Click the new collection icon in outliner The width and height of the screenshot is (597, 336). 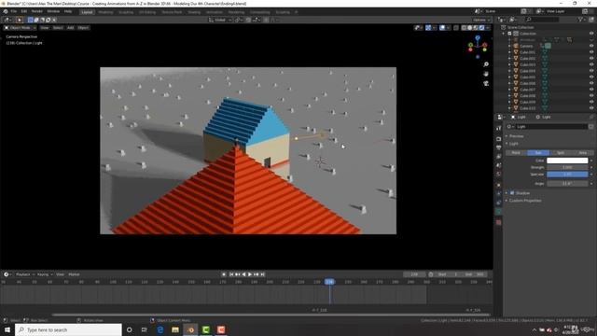coord(591,20)
